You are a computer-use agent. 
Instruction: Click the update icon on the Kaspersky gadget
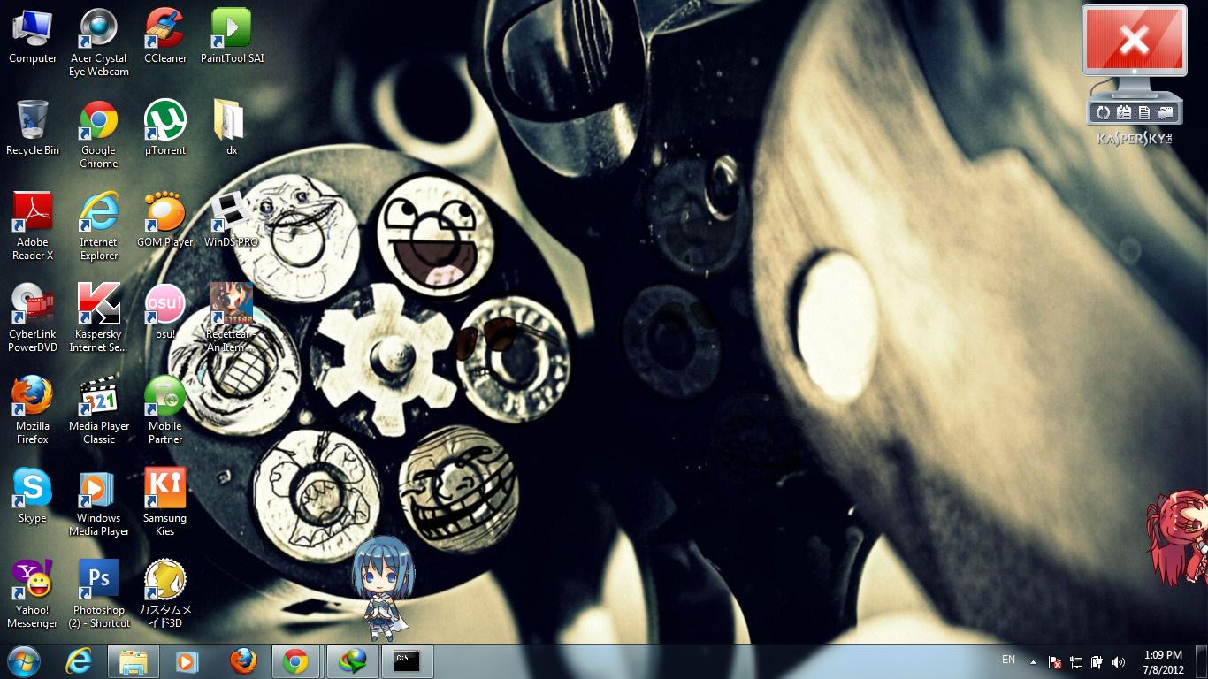click(1103, 111)
